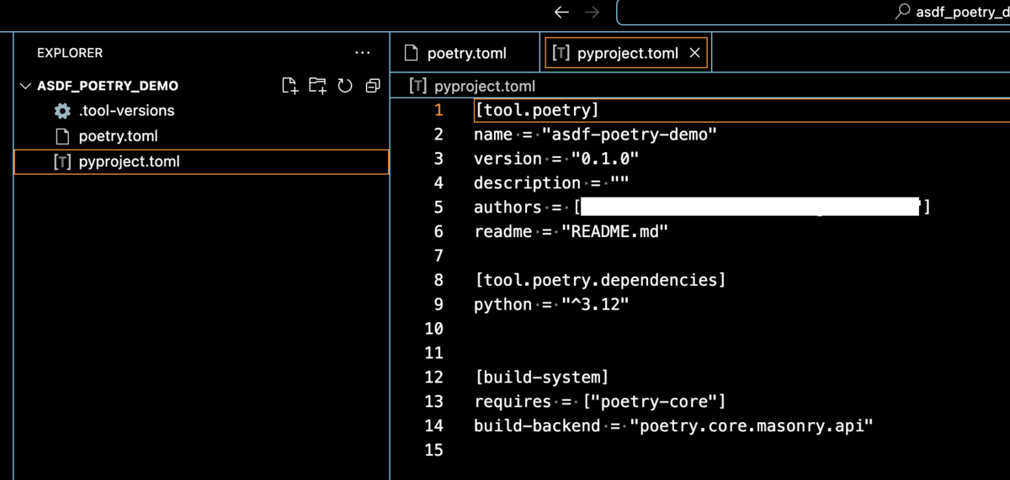This screenshot has width=1010, height=480.
Task: Open poetry.toml in the Explorer tree
Action: 202,136
